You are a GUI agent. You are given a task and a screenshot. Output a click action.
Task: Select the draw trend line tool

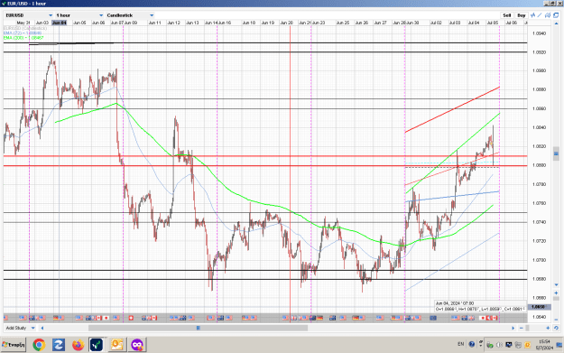[540, 15]
